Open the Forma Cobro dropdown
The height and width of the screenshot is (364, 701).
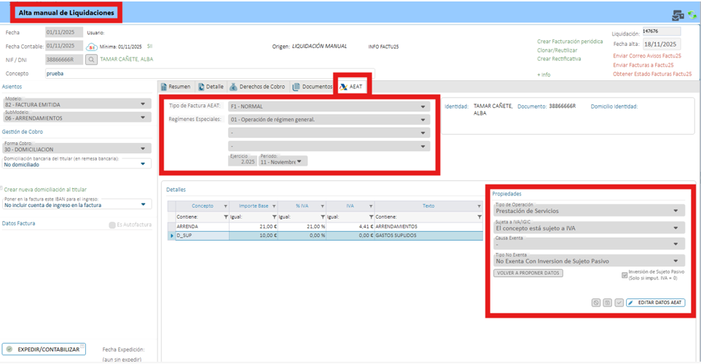(x=76, y=149)
